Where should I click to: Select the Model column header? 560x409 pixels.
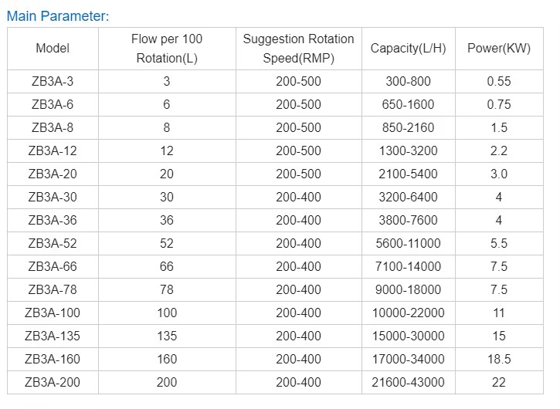(x=53, y=48)
